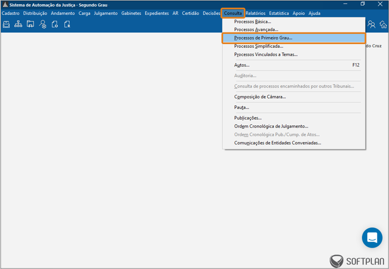Expand the Cadastro menu

click(x=11, y=13)
